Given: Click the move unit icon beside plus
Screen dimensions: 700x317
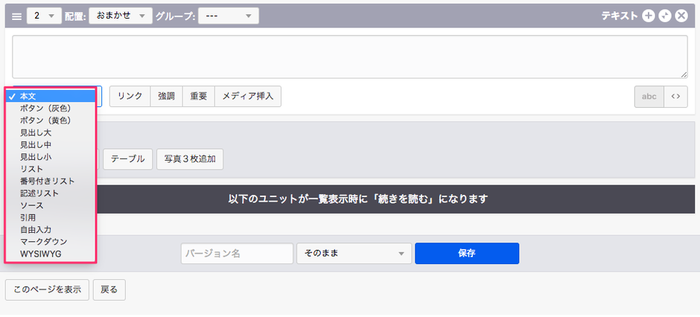Looking at the screenshot, I should tap(665, 16).
